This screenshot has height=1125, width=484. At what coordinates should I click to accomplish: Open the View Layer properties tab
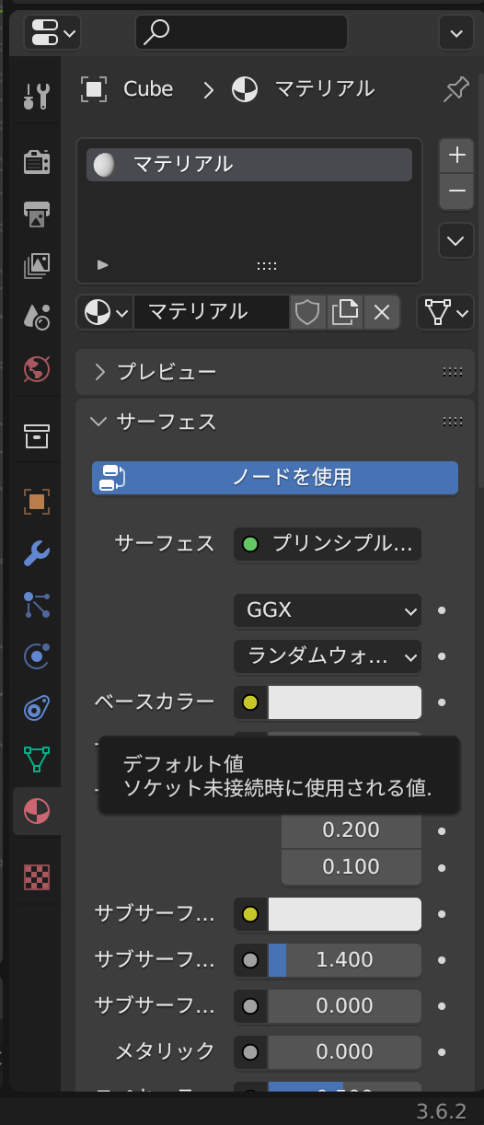[37, 265]
